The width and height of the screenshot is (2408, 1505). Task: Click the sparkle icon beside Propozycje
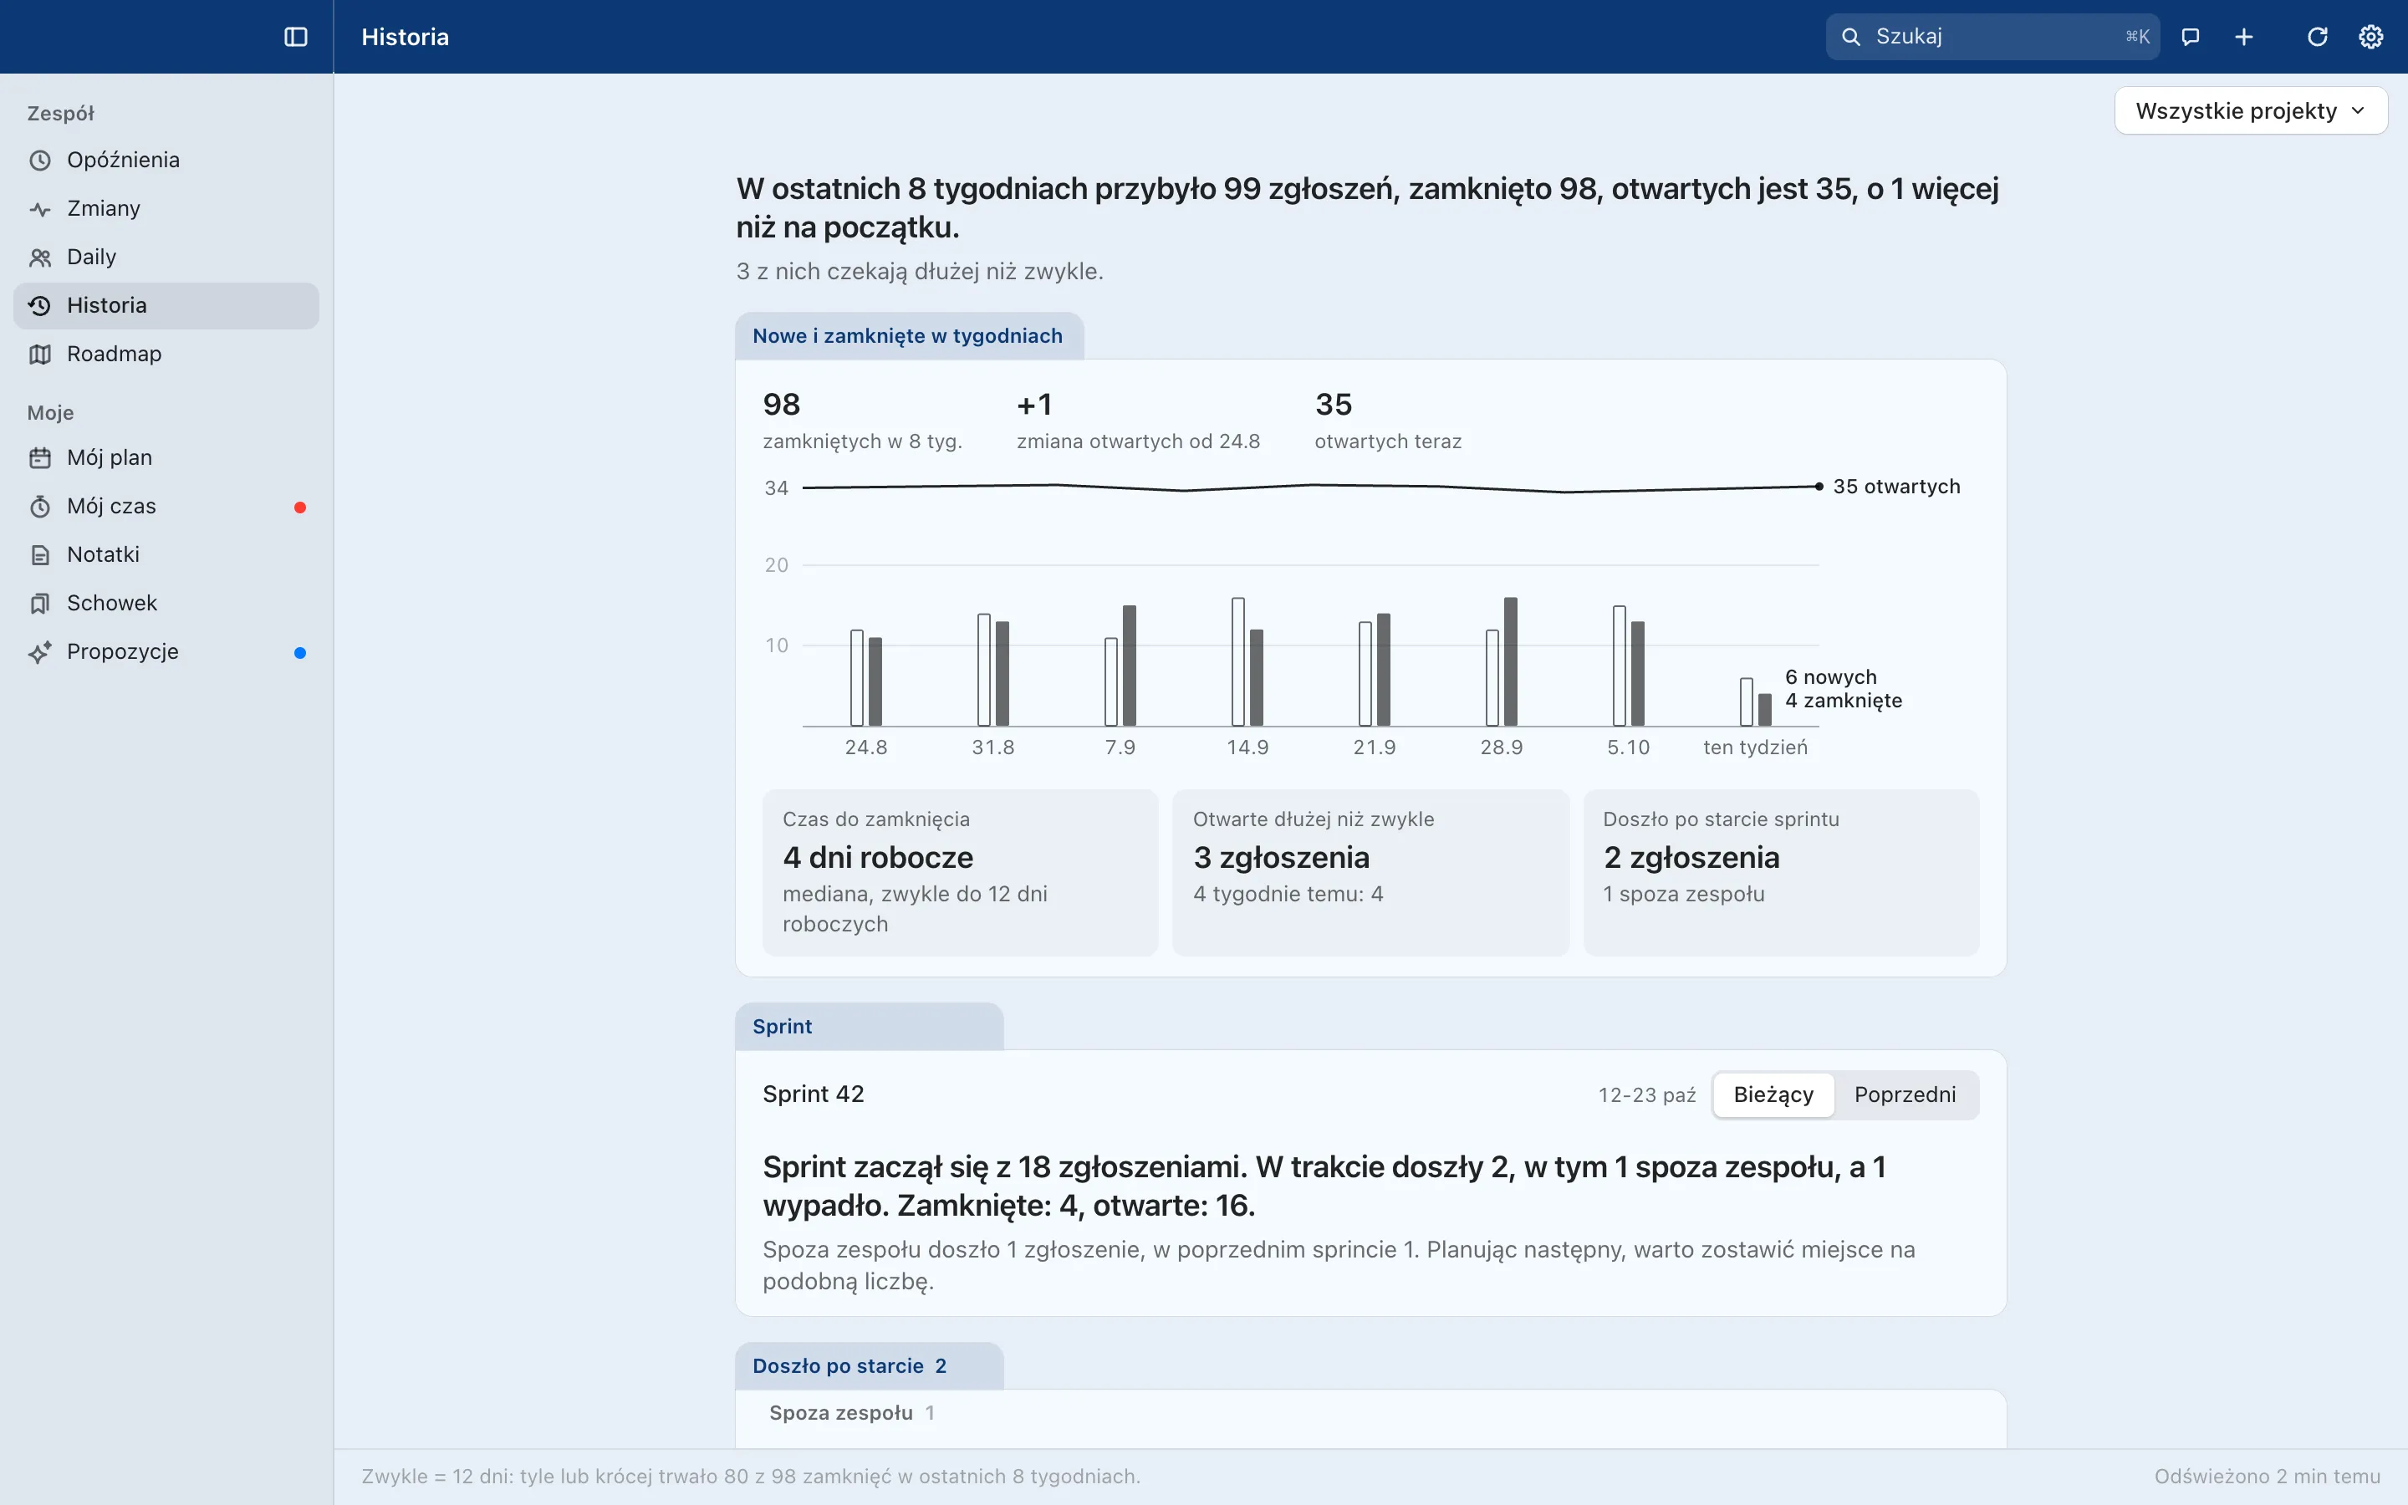coord(40,652)
